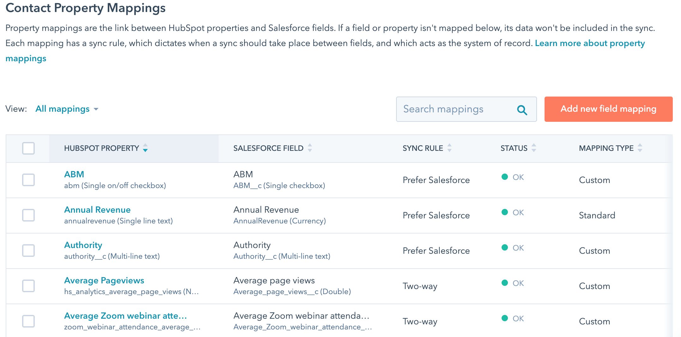The height and width of the screenshot is (337, 681).
Task: Click Add new field mapping button
Action: click(608, 109)
